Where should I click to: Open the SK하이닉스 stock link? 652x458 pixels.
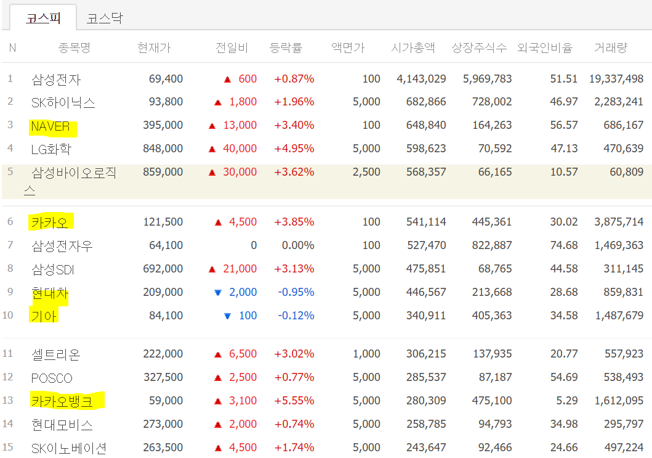(63, 102)
